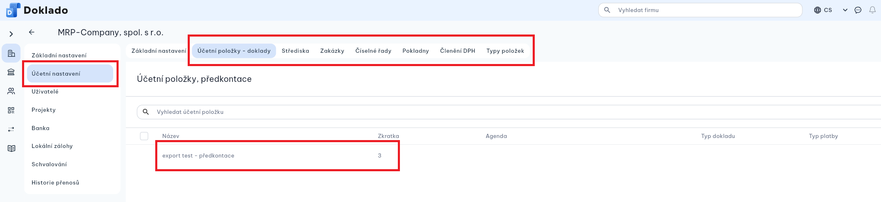Open the 'export test - předkontace' row

(198, 155)
